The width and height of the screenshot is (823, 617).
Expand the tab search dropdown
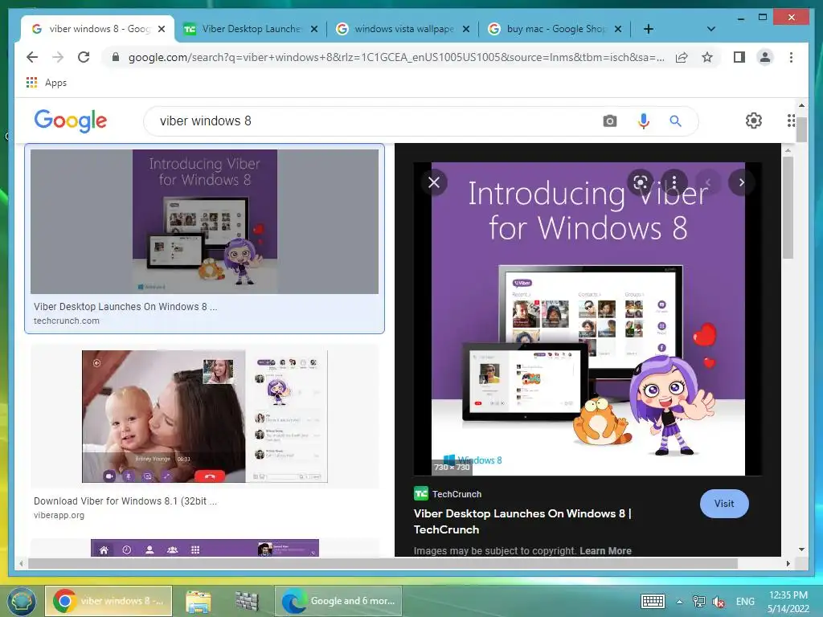[710, 29]
